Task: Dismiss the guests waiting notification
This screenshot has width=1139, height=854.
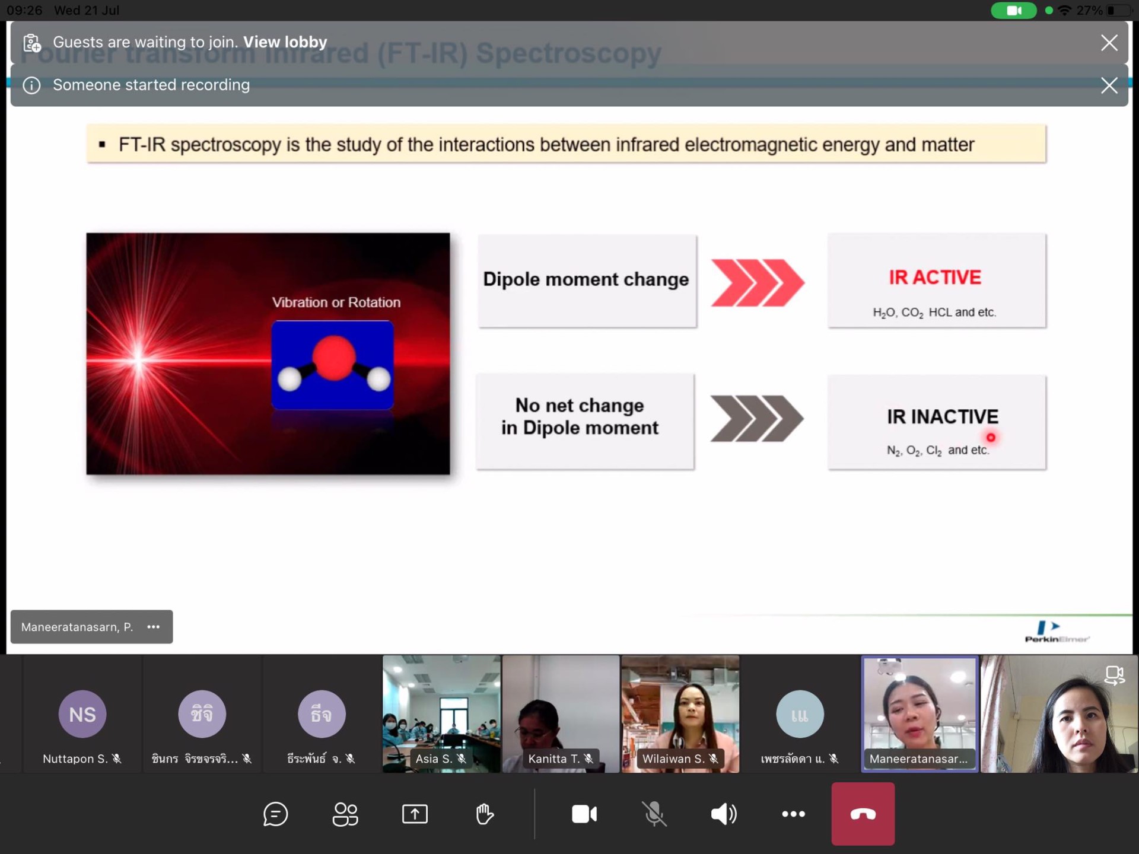Action: [1109, 43]
